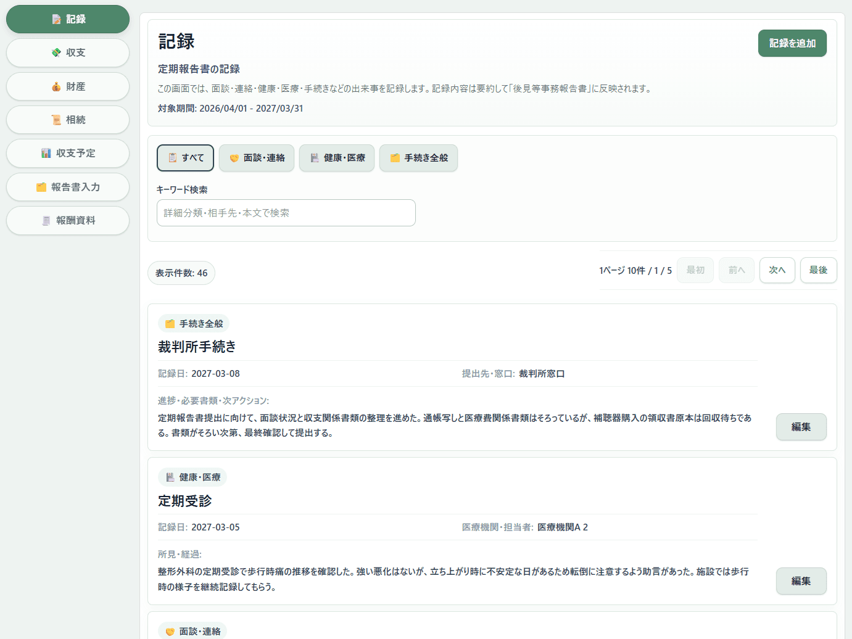Click the 報酬資料 document icon

(46, 220)
